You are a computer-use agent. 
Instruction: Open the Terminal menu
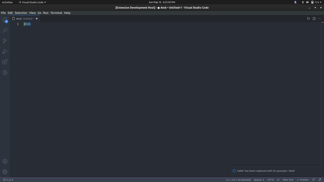click(x=56, y=13)
